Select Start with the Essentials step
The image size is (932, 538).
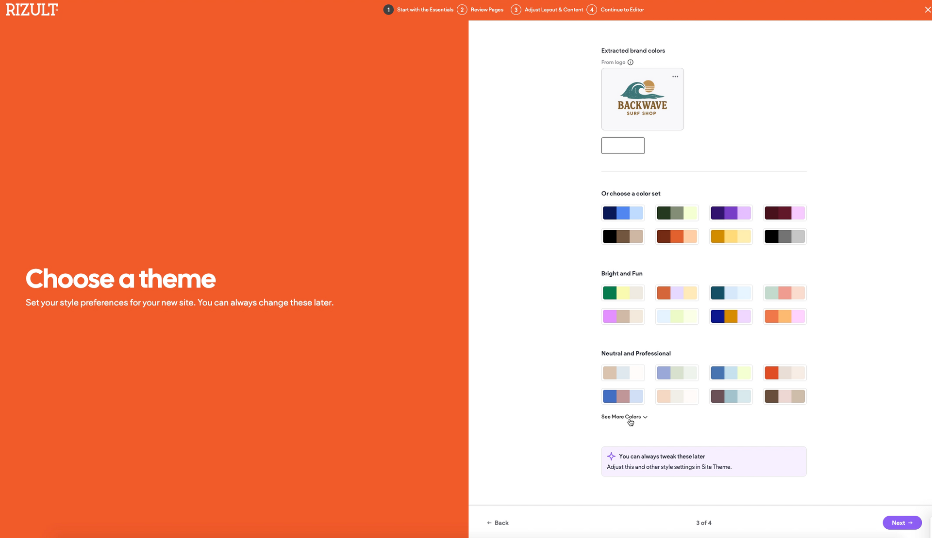coord(425,10)
